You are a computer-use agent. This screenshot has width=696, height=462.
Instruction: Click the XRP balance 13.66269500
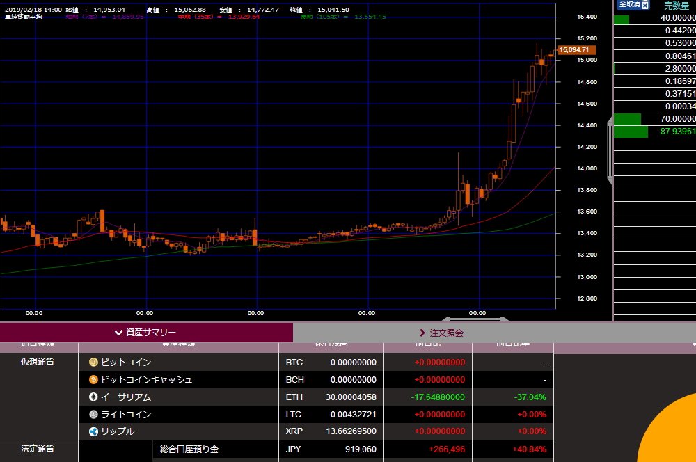351,431
